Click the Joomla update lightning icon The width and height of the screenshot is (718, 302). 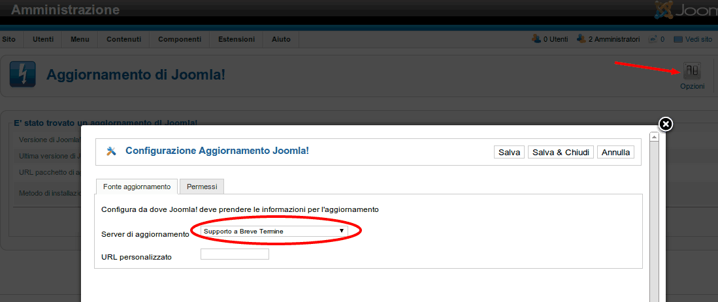(22, 74)
